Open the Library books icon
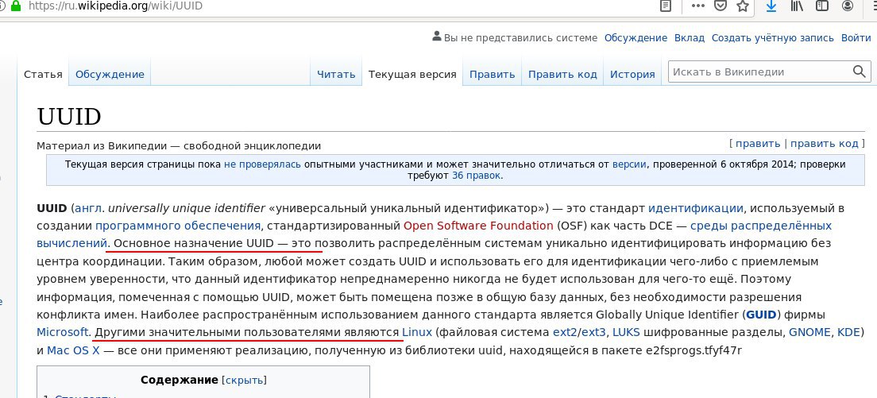 (x=797, y=6)
